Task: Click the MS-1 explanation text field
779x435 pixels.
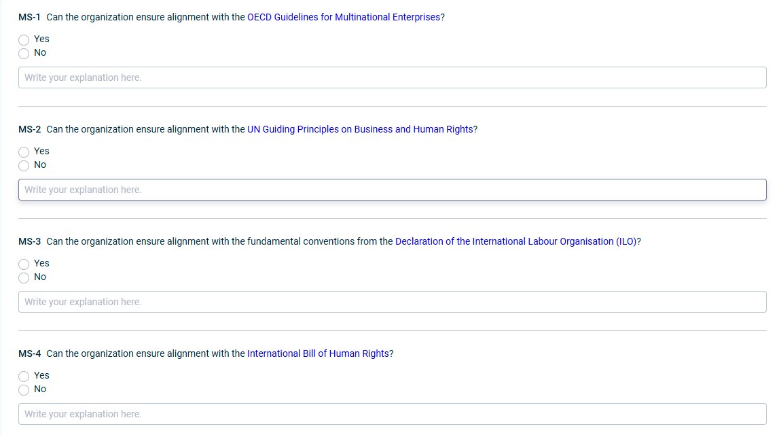Action: tap(393, 77)
